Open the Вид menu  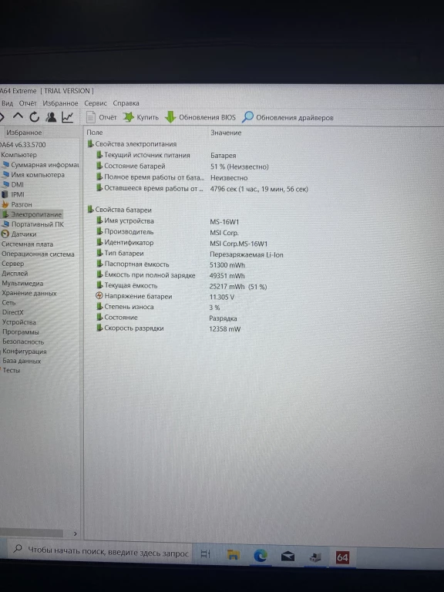(7, 103)
